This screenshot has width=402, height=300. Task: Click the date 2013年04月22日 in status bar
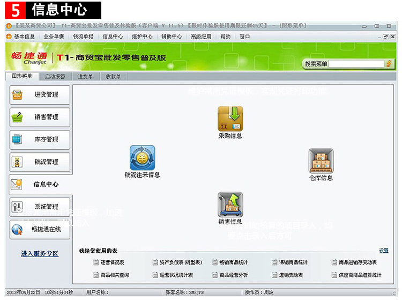(x=24, y=292)
